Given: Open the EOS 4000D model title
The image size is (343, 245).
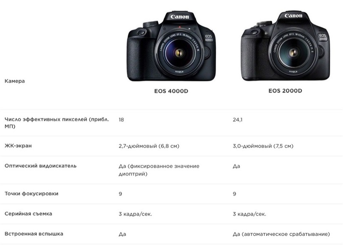Looking at the screenshot, I should [x=171, y=90].
